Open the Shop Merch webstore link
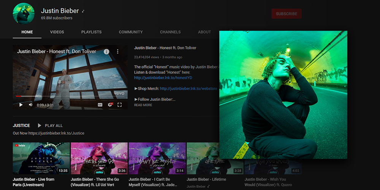 [188, 89]
